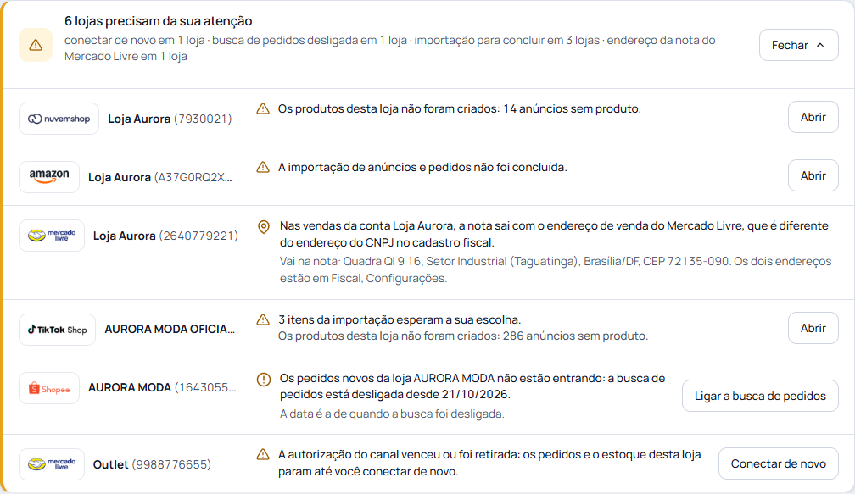The image size is (855, 494).
Task: Click the message Os pedidos novos da loja AURORA MODA
Action: (x=472, y=386)
